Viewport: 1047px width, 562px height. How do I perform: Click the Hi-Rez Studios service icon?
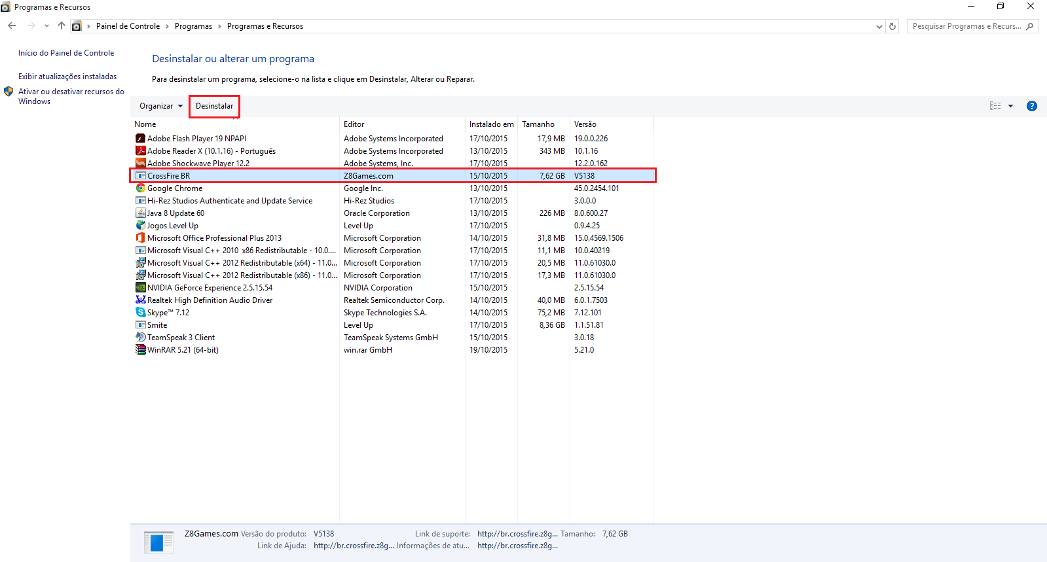(140, 201)
